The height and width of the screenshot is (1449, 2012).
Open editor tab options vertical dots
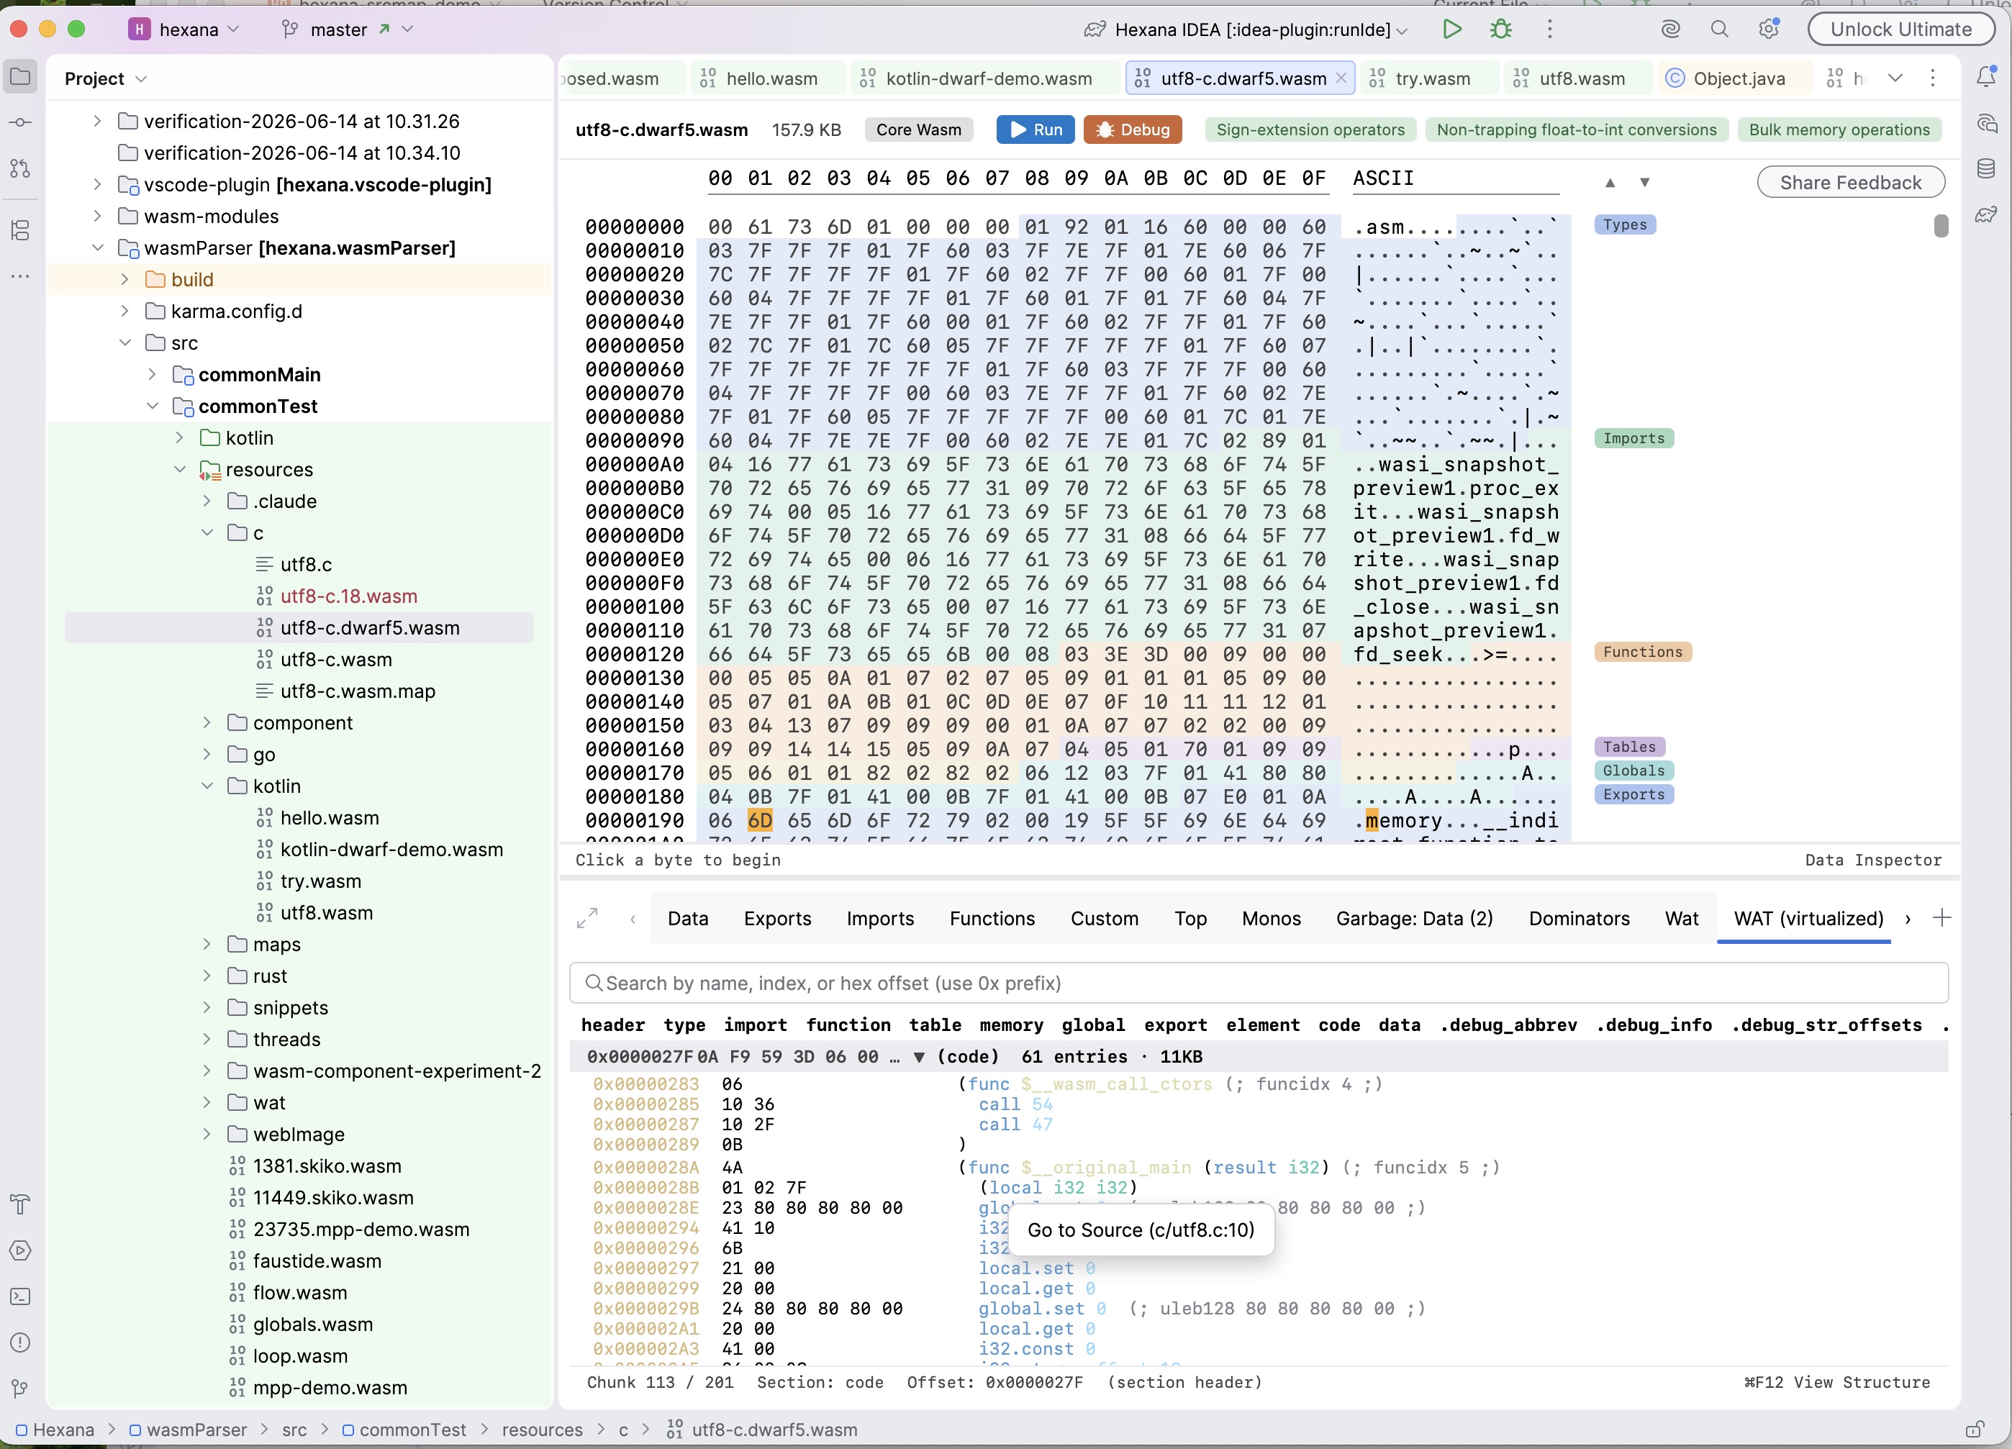point(1933,78)
